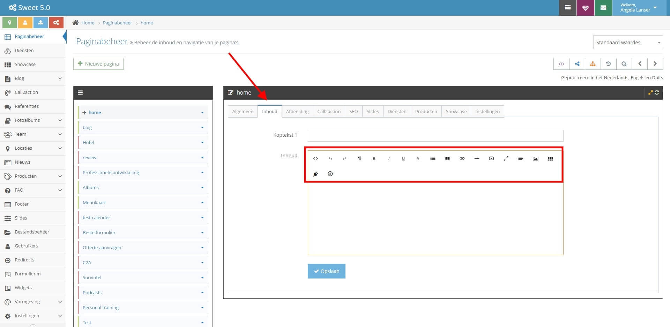Screen dimensions: 670x327
Task: Click the orange user shortcut button
Action: [x=25, y=23]
